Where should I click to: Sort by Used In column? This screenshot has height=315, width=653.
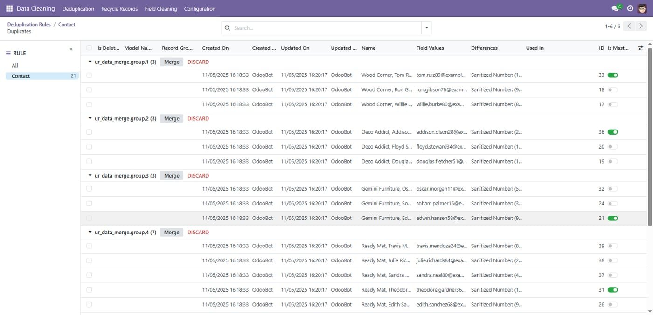535,48
